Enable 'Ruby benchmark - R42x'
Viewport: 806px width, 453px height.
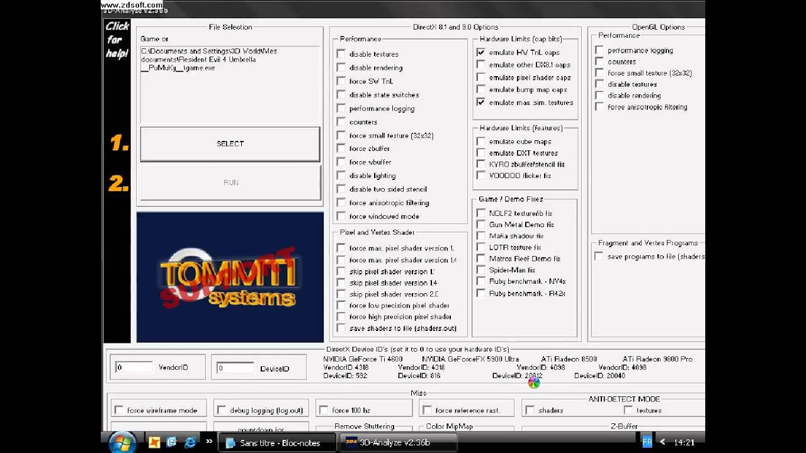[x=481, y=293]
